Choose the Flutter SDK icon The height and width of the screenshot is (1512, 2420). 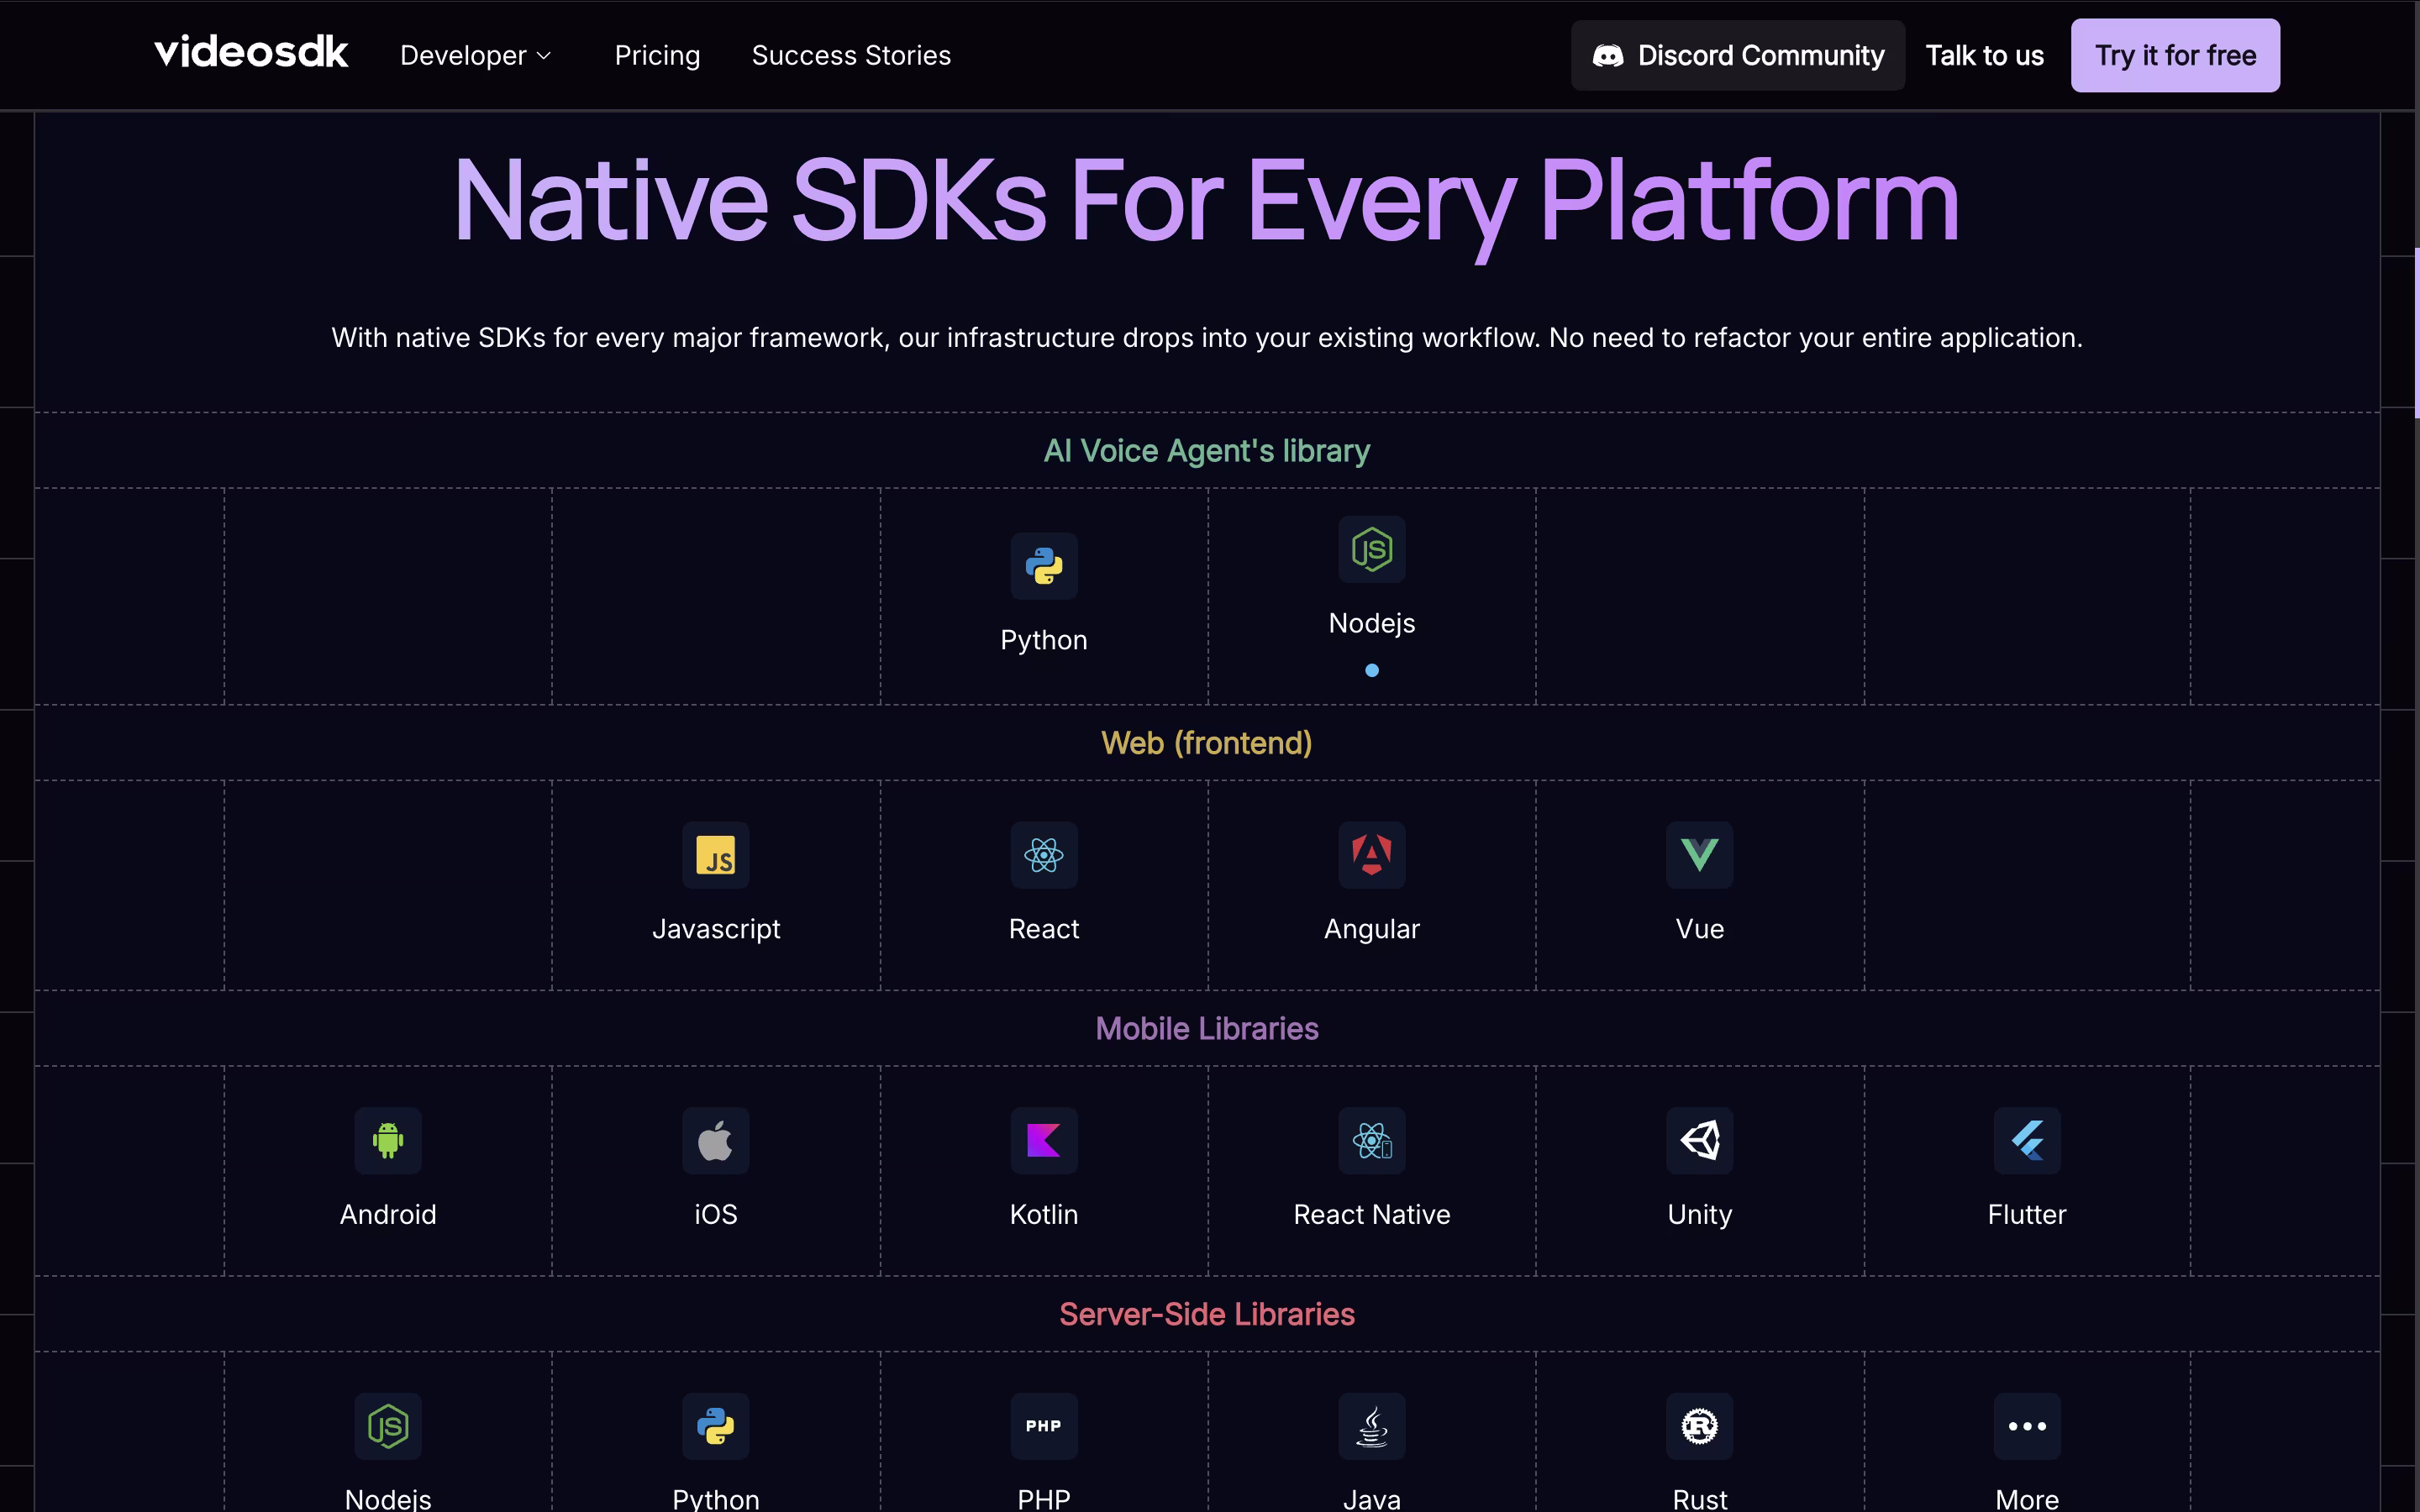click(2027, 1140)
